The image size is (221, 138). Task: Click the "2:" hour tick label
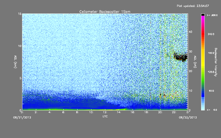[36, 112]
